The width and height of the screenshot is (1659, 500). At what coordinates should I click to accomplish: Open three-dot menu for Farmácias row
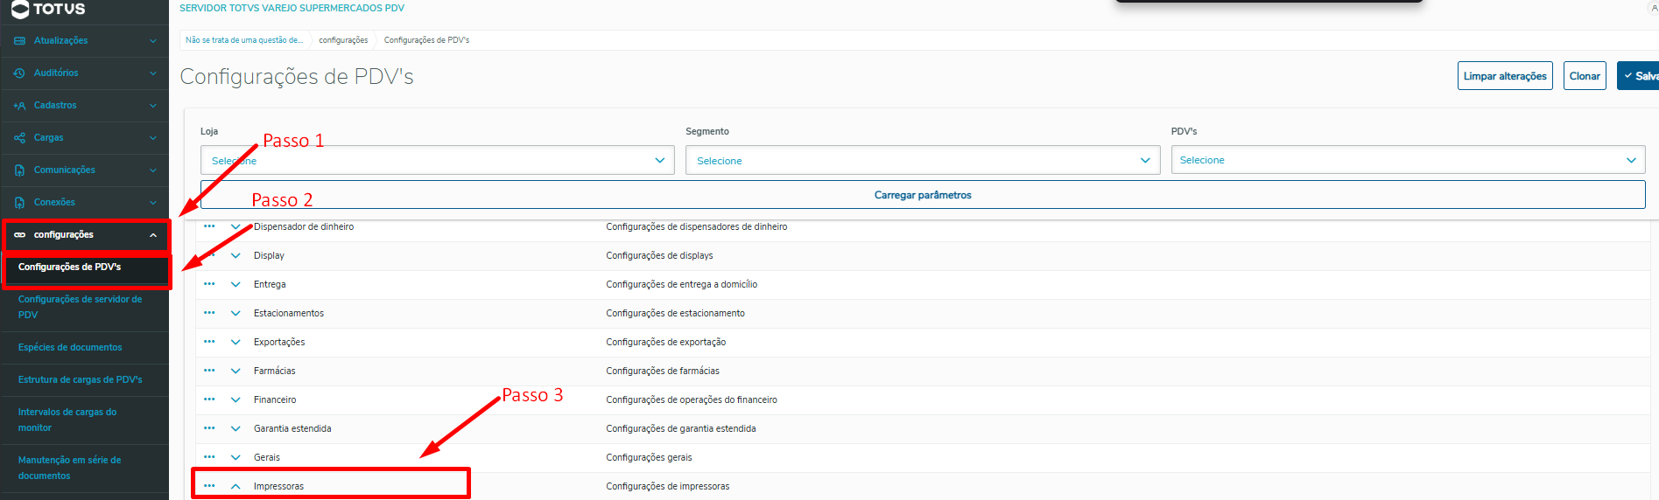point(209,370)
